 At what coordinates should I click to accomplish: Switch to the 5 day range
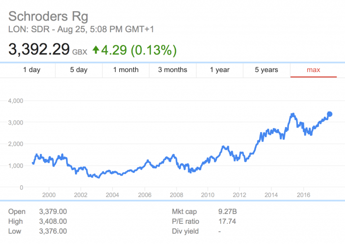click(79, 70)
